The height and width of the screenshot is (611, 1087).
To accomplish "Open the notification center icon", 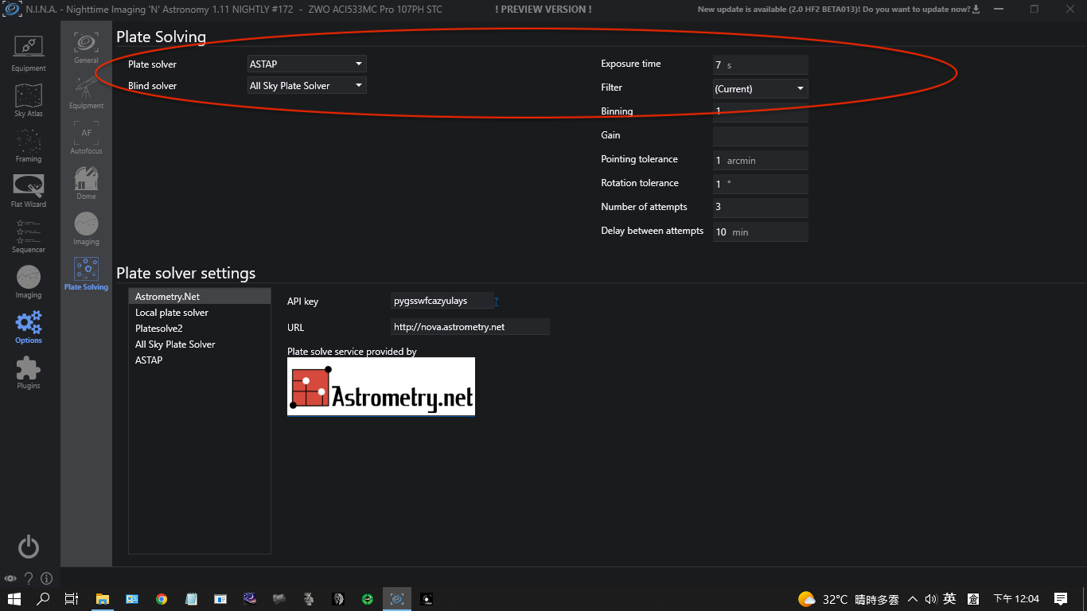I will (1060, 599).
